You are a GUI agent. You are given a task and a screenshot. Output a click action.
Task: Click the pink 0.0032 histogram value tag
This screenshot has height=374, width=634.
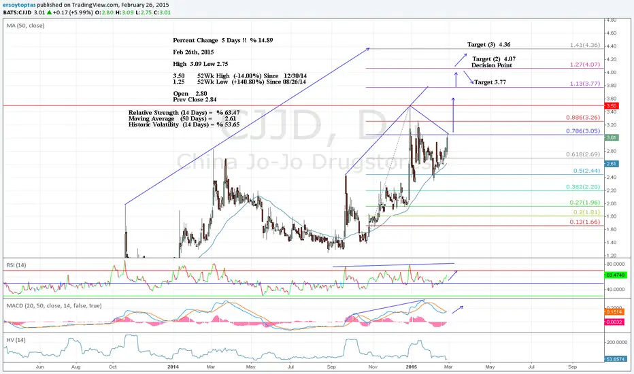pyautogui.click(x=614, y=322)
